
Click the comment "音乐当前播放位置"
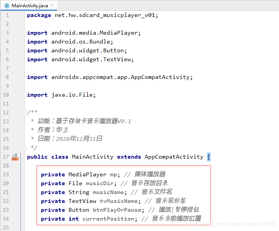[177, 218]
